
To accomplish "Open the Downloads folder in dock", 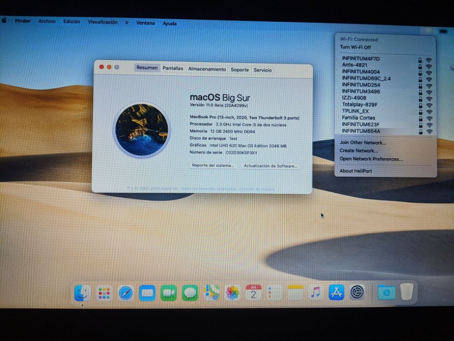I will (x=386, y=292).
